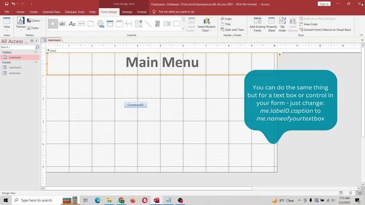Screen dimensions: 365x205
Task: Pick the Tab Control tool
Action: pyautogui.click(x=91, y=24)
